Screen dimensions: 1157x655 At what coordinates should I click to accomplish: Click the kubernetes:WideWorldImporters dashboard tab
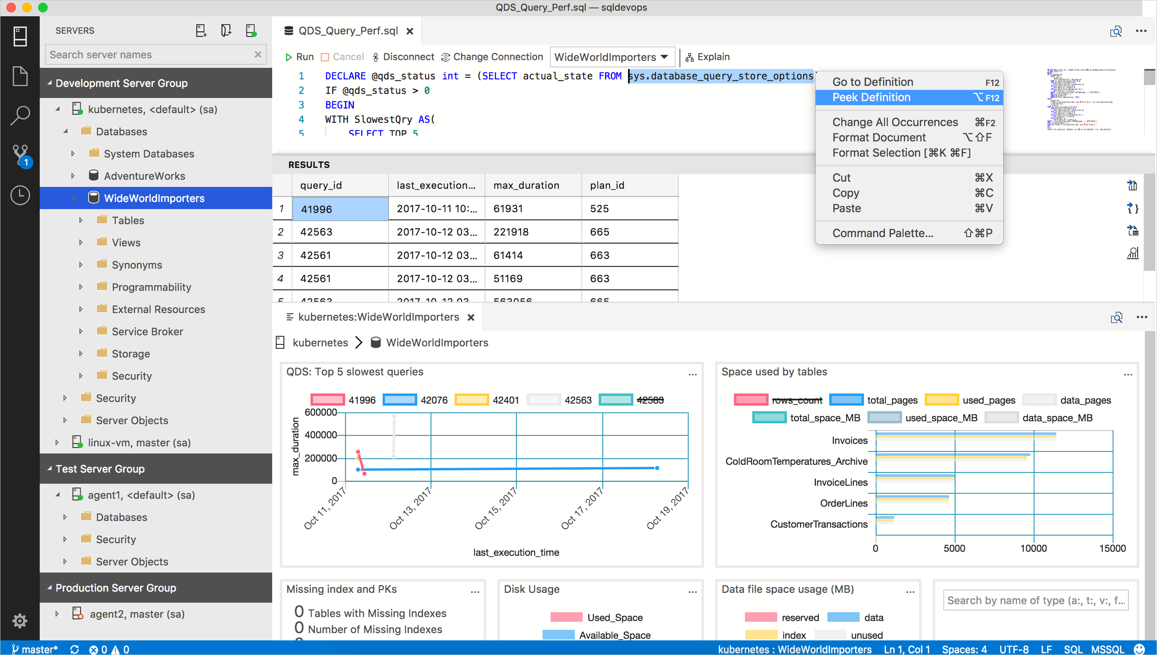pyautogui.click(x=379, y=317)
